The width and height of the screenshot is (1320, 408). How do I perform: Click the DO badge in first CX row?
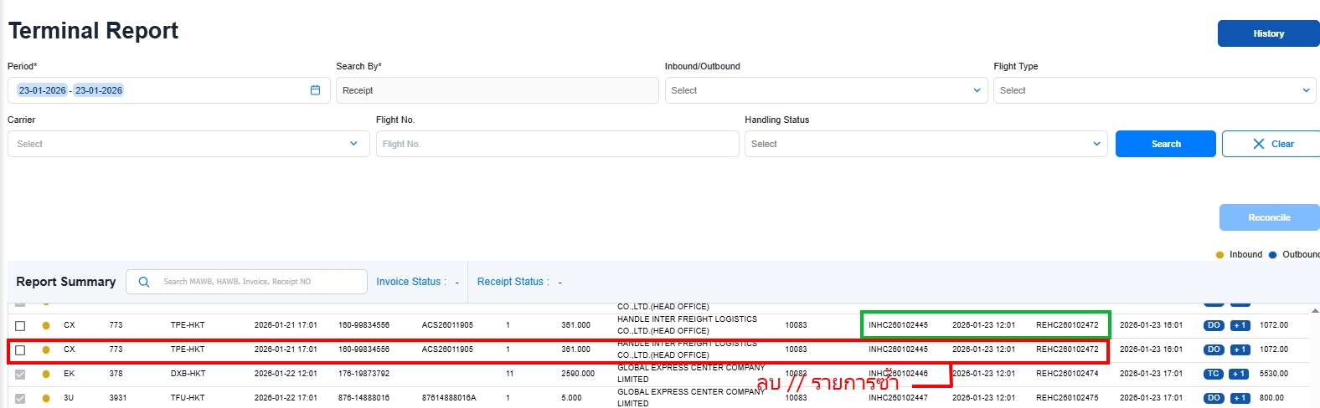(1214, 325)
